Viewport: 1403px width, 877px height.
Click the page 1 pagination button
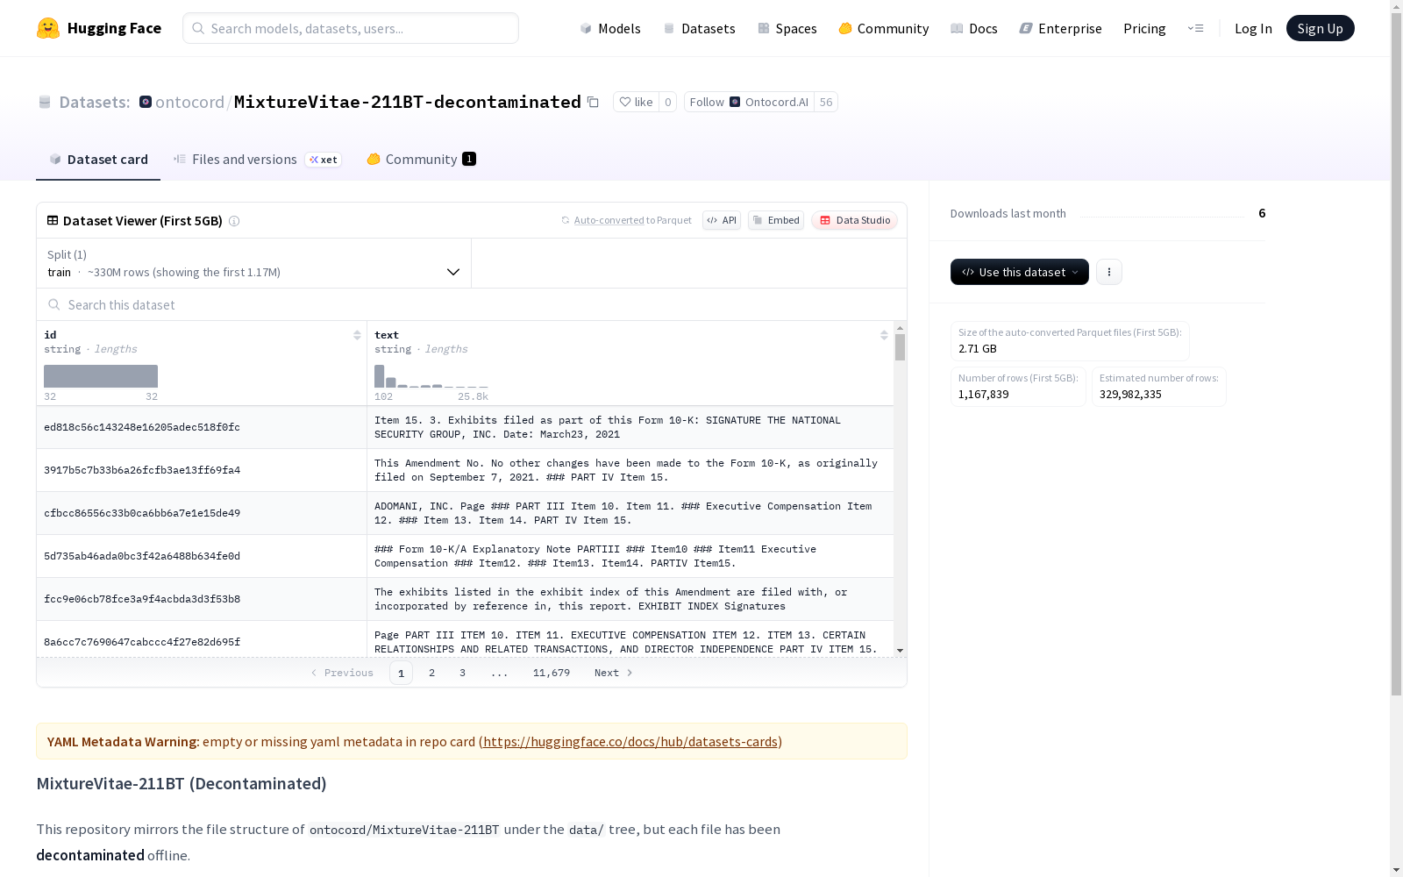click(x=401, y=673)
